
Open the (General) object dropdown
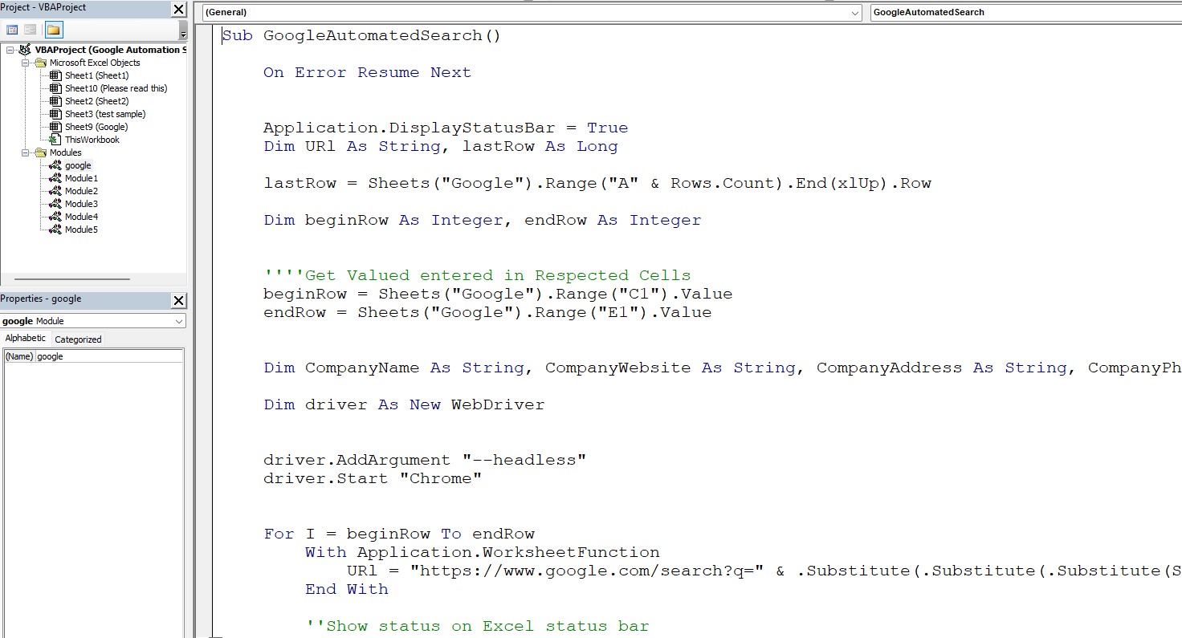(x=855, y=13)
